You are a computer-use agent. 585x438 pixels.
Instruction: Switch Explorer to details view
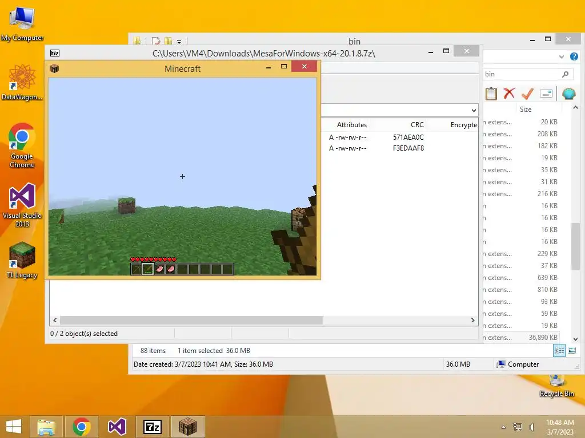[x=559, y=351]
